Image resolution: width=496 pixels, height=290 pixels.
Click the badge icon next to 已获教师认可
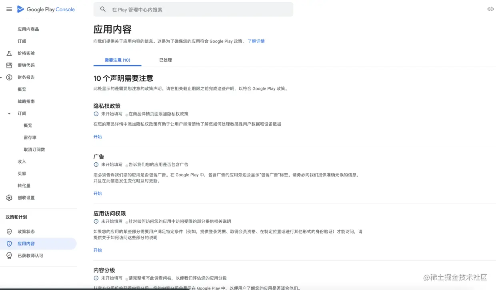pos(9,255)
